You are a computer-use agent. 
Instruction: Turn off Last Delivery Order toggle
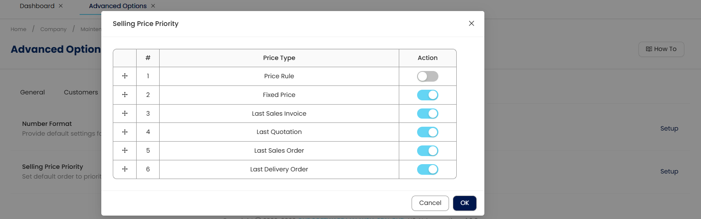[427, 169]
